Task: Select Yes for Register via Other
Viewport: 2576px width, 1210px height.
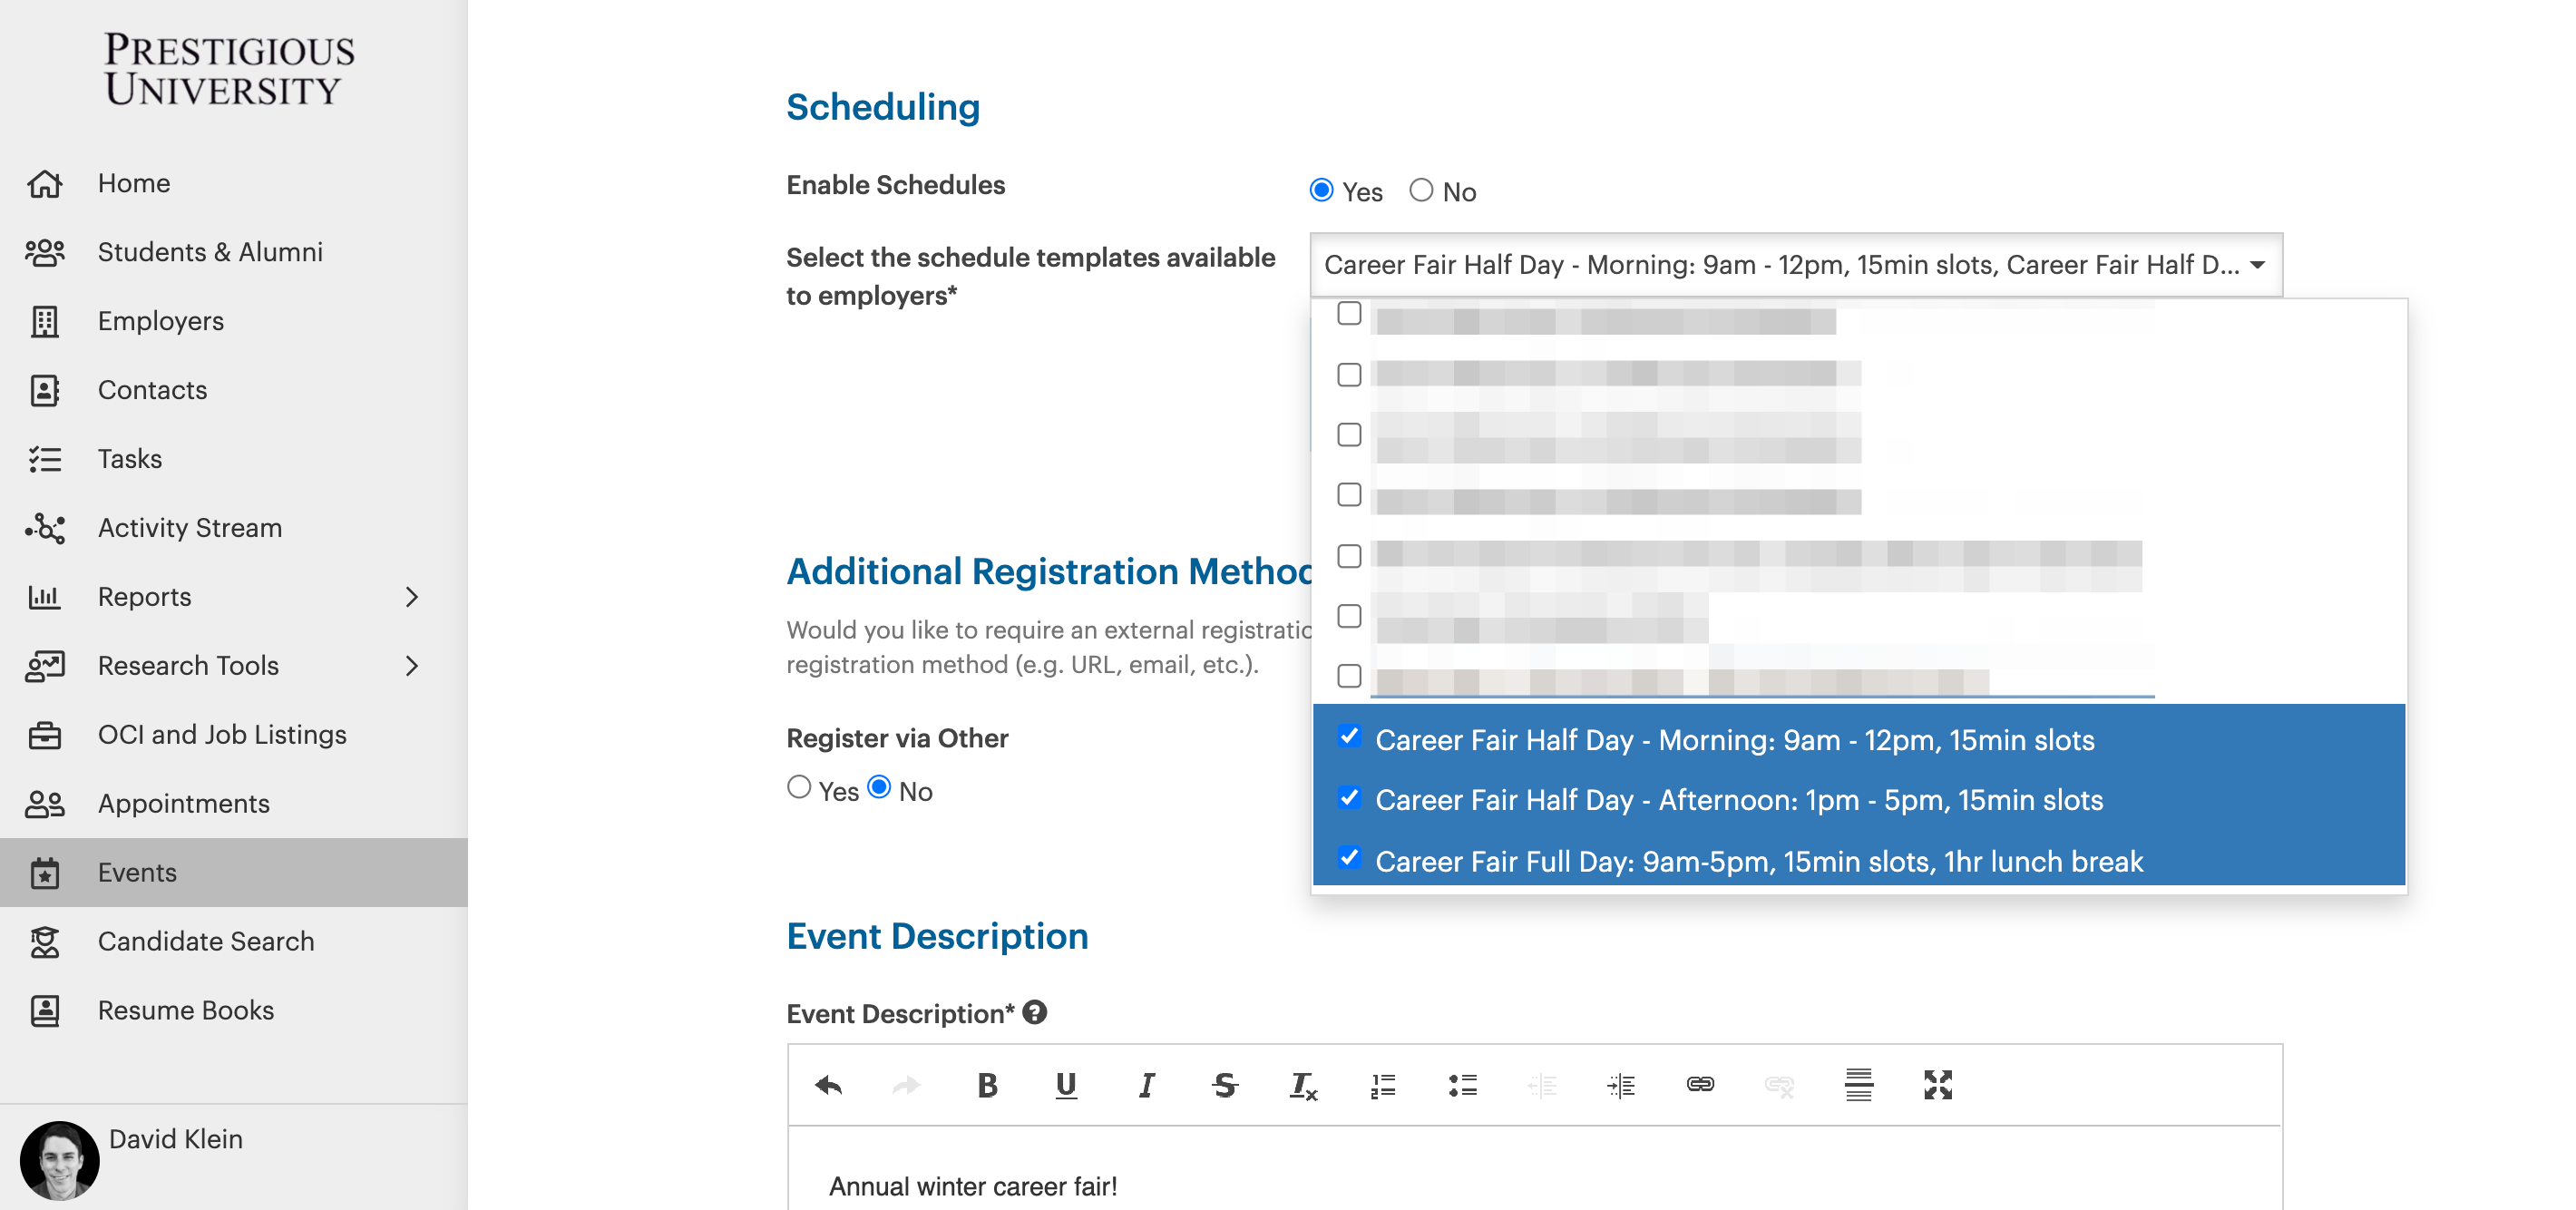Action: click(x=799, y=788)
